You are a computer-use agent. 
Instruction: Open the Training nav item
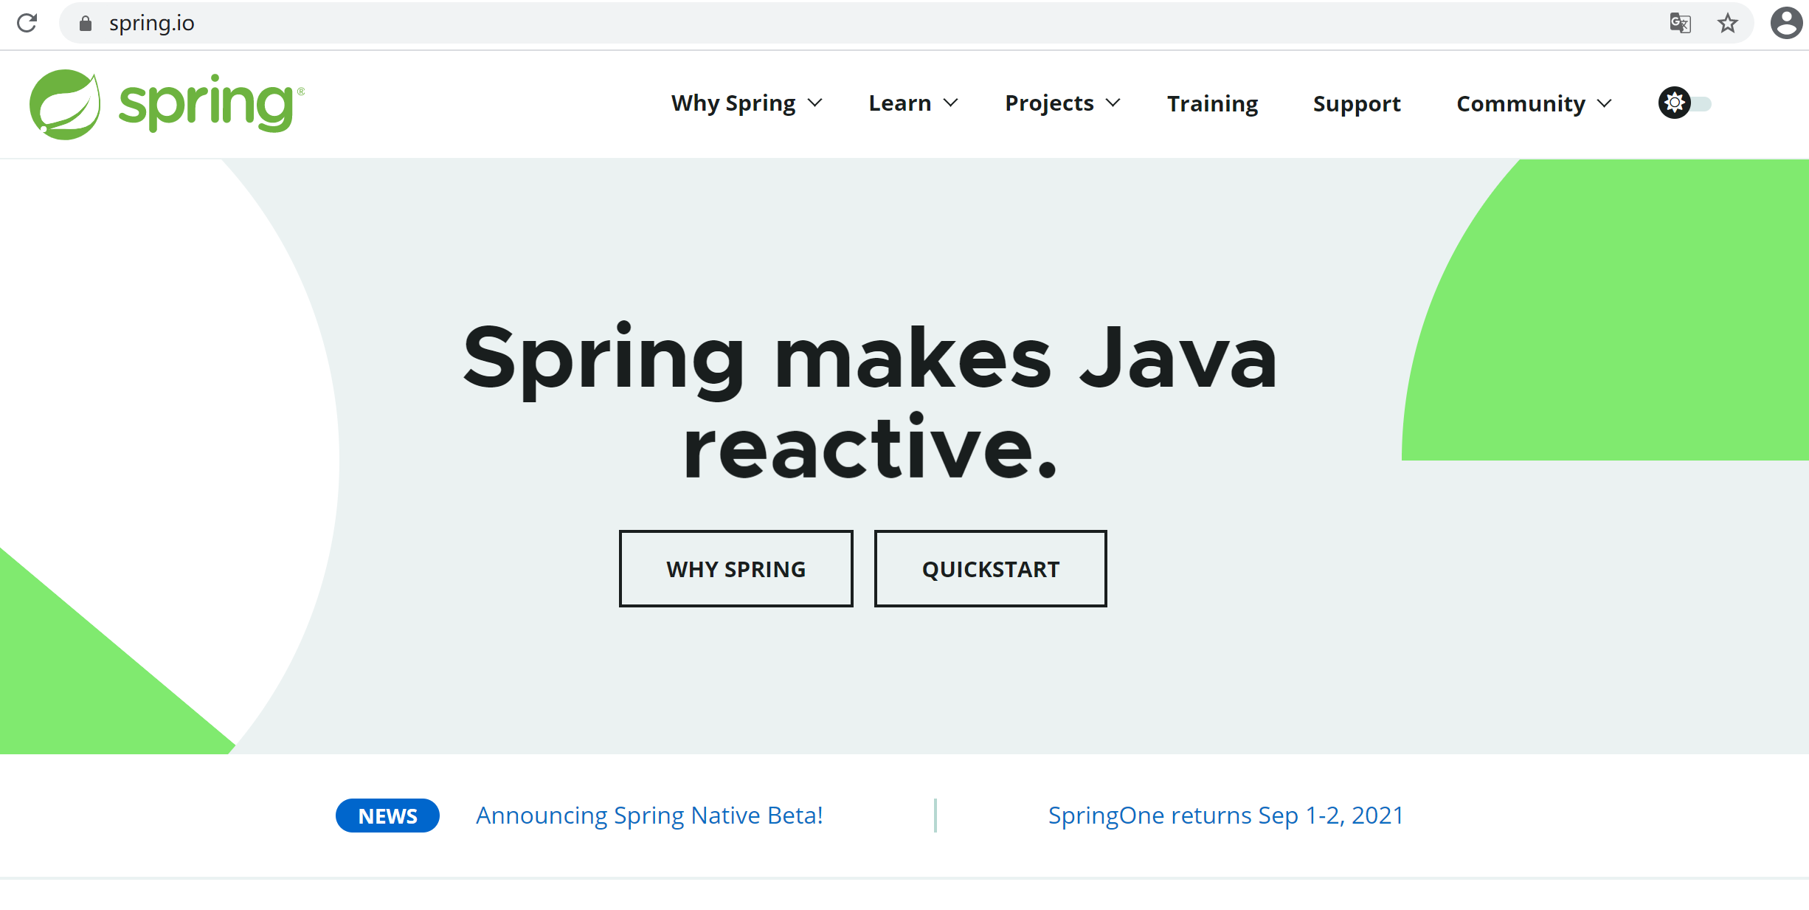tap(1212, 104)
